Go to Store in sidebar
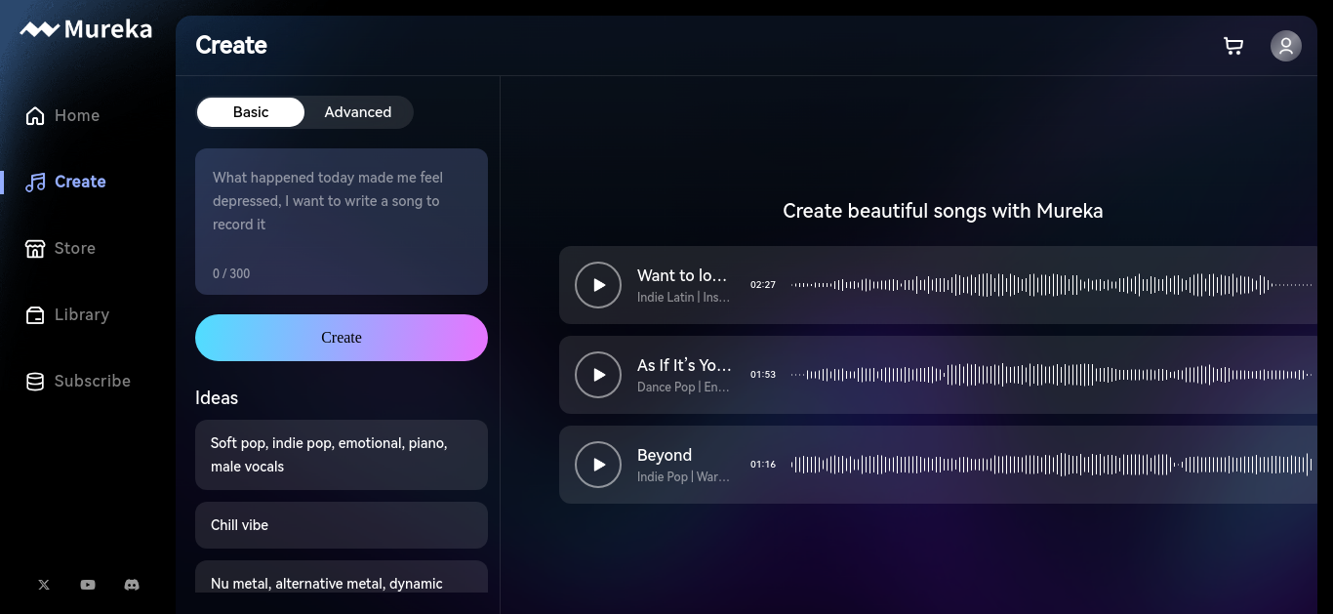Viewport: 1333px width, 614px height. (75, 248)
